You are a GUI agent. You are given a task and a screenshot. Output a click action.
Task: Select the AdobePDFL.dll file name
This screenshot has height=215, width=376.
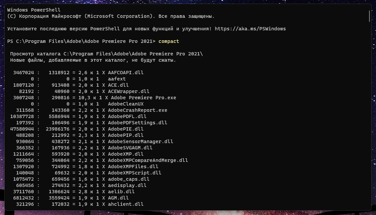[127, 116]
